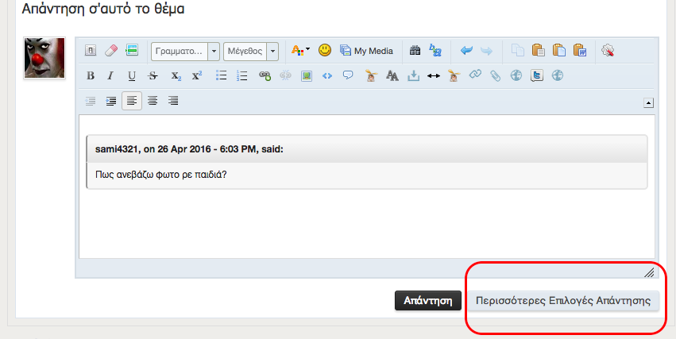Toggle subscript formatting

tap(176, 75)
